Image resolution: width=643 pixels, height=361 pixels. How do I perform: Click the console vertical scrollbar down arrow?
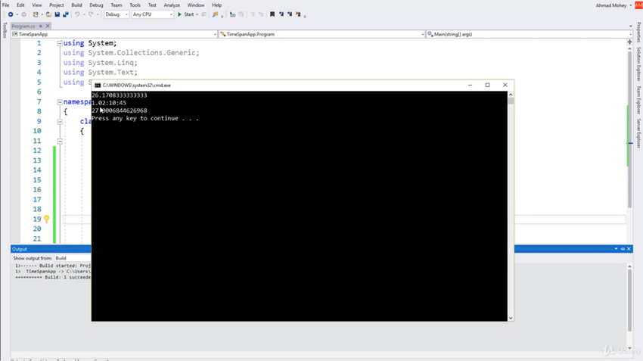pos(511,318)
